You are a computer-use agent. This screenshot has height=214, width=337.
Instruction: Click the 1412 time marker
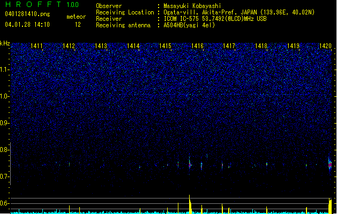[x=69, y=46]
